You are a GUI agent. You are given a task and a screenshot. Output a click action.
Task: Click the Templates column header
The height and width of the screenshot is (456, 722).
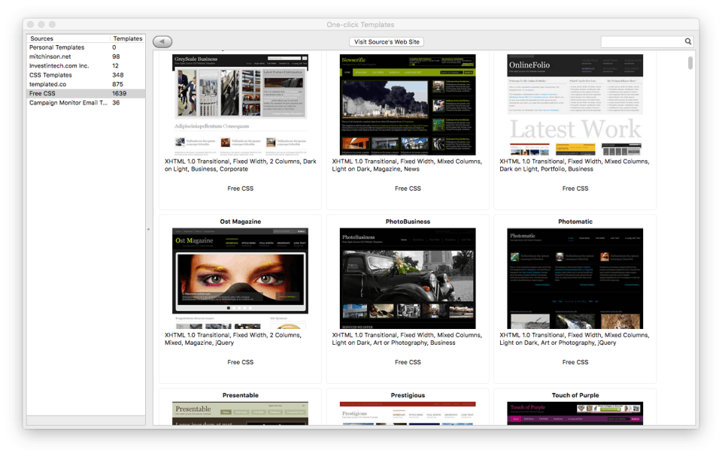pos(128,38)
